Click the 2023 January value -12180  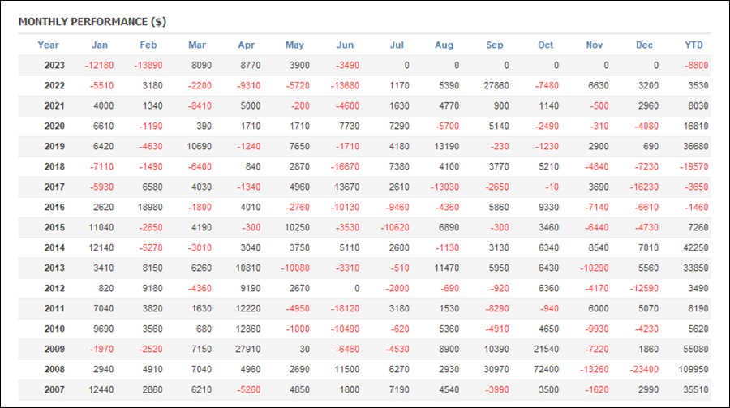pyautogui.click(x=99, y=65)
